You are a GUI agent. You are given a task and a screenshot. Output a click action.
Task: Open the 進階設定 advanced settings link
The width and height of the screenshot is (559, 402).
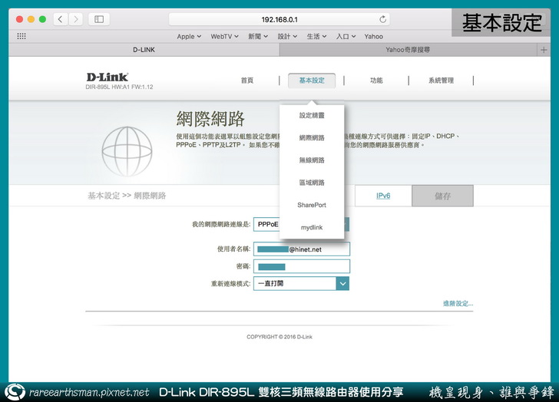[x=458, y=304]
